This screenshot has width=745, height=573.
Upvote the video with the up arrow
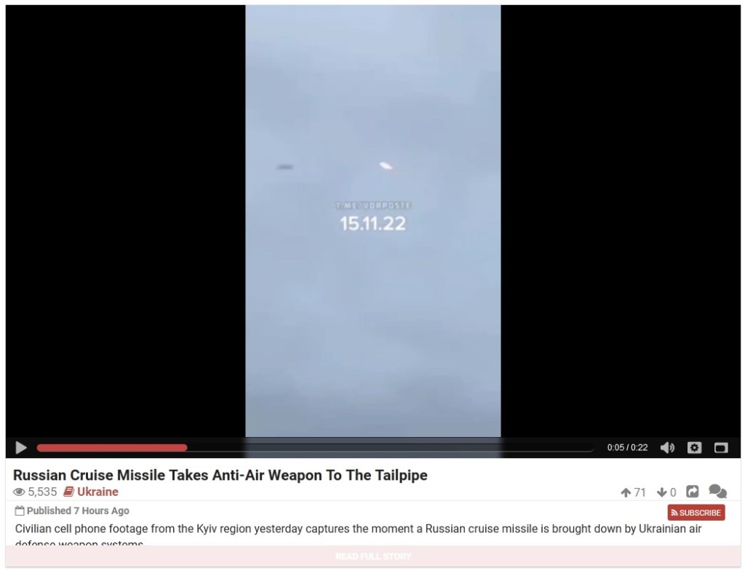tap(626, 492)
